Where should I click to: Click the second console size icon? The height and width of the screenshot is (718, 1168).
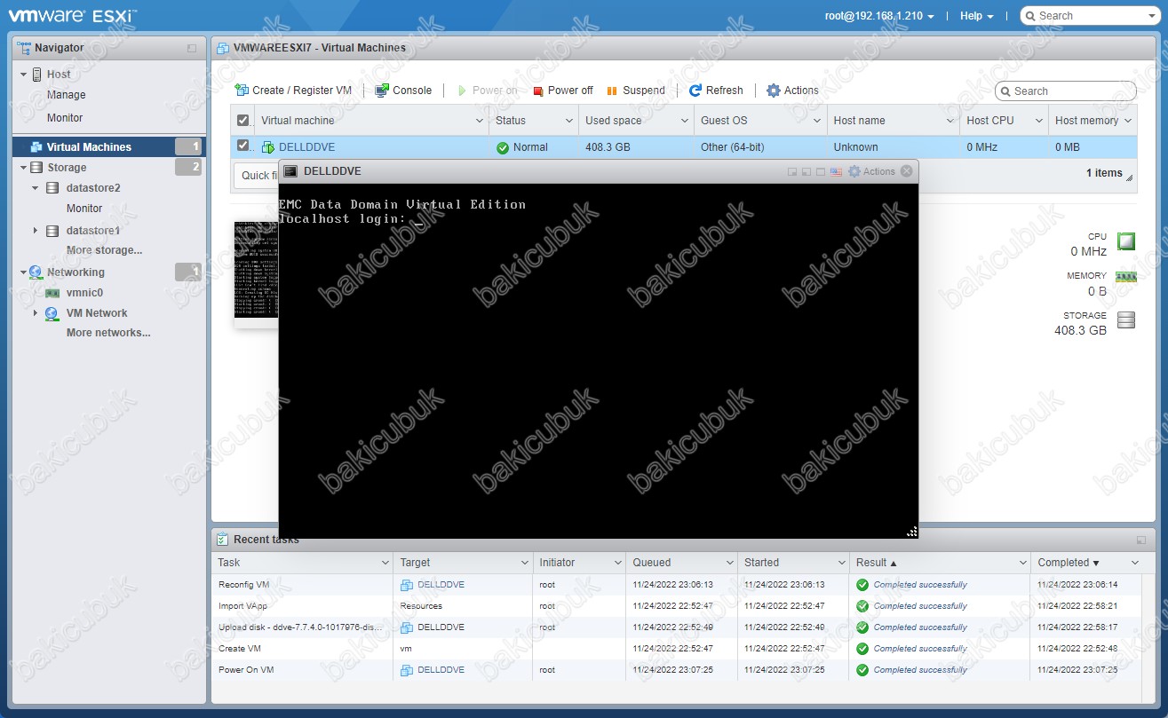coord(806,172)
